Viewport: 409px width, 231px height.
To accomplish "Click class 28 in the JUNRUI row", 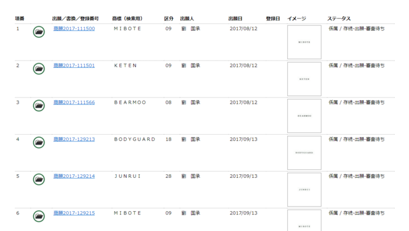I will pyautogui.click(x=168, y=176).
